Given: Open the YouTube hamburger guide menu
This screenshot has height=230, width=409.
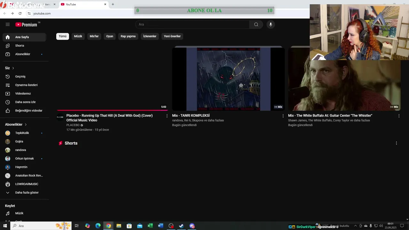Looking at the screenshot, I should pos(8,25).
